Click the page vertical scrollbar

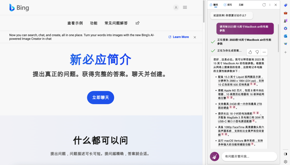(204, 11)
